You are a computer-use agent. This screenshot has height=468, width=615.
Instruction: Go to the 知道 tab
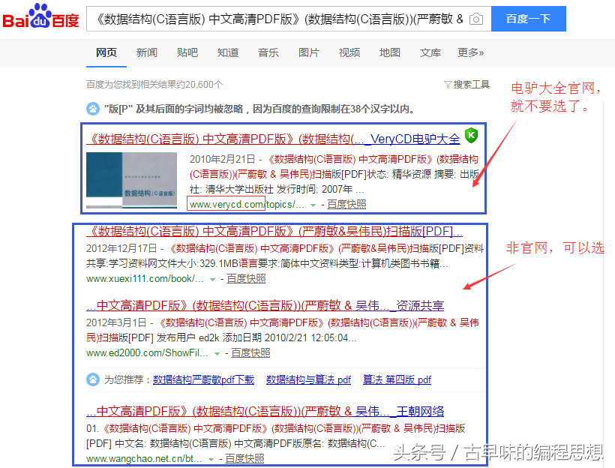coord(228,52)
